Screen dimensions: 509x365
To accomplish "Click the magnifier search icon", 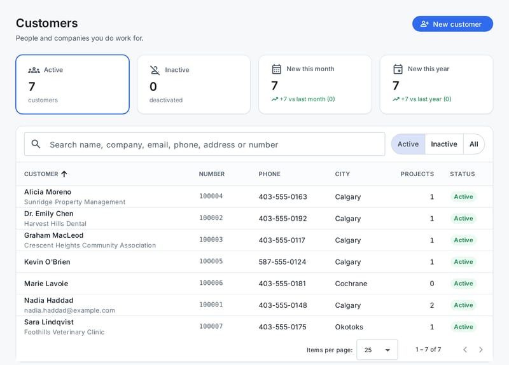I will pyautogui.click(x=36, y=144).
